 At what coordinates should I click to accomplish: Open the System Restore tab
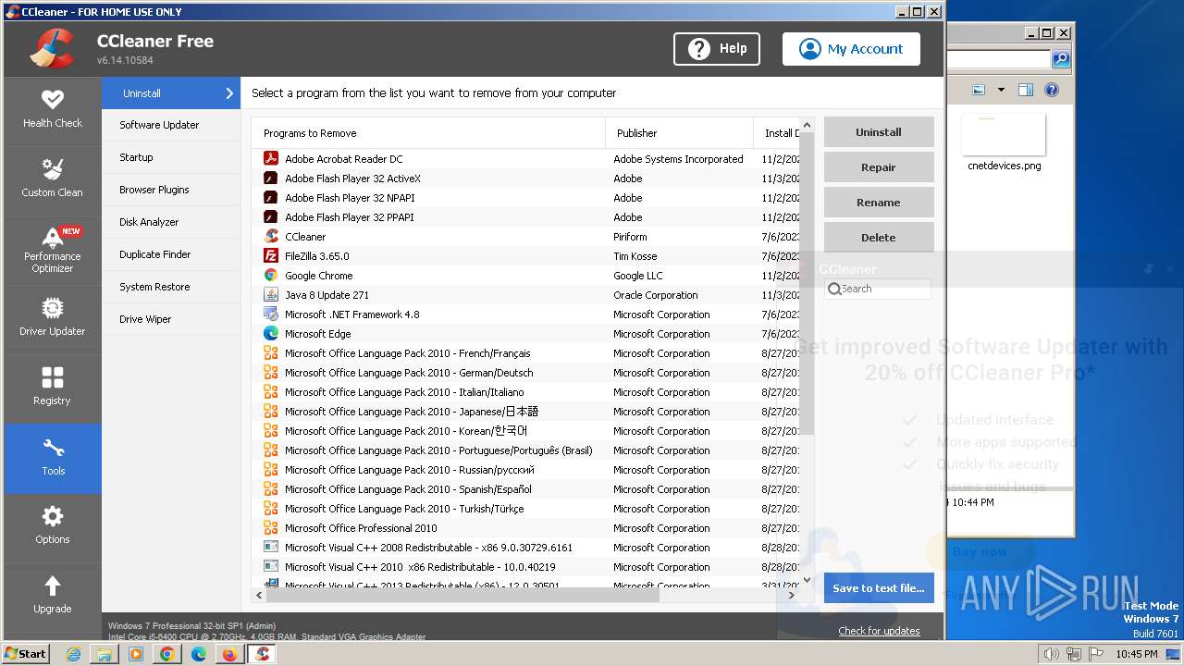[x=171, y=287]
